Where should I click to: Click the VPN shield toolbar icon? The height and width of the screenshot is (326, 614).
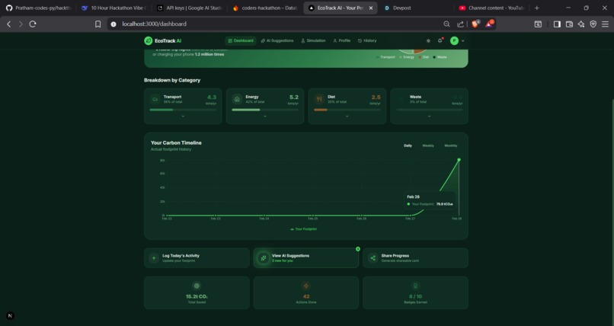pos(593,24)
